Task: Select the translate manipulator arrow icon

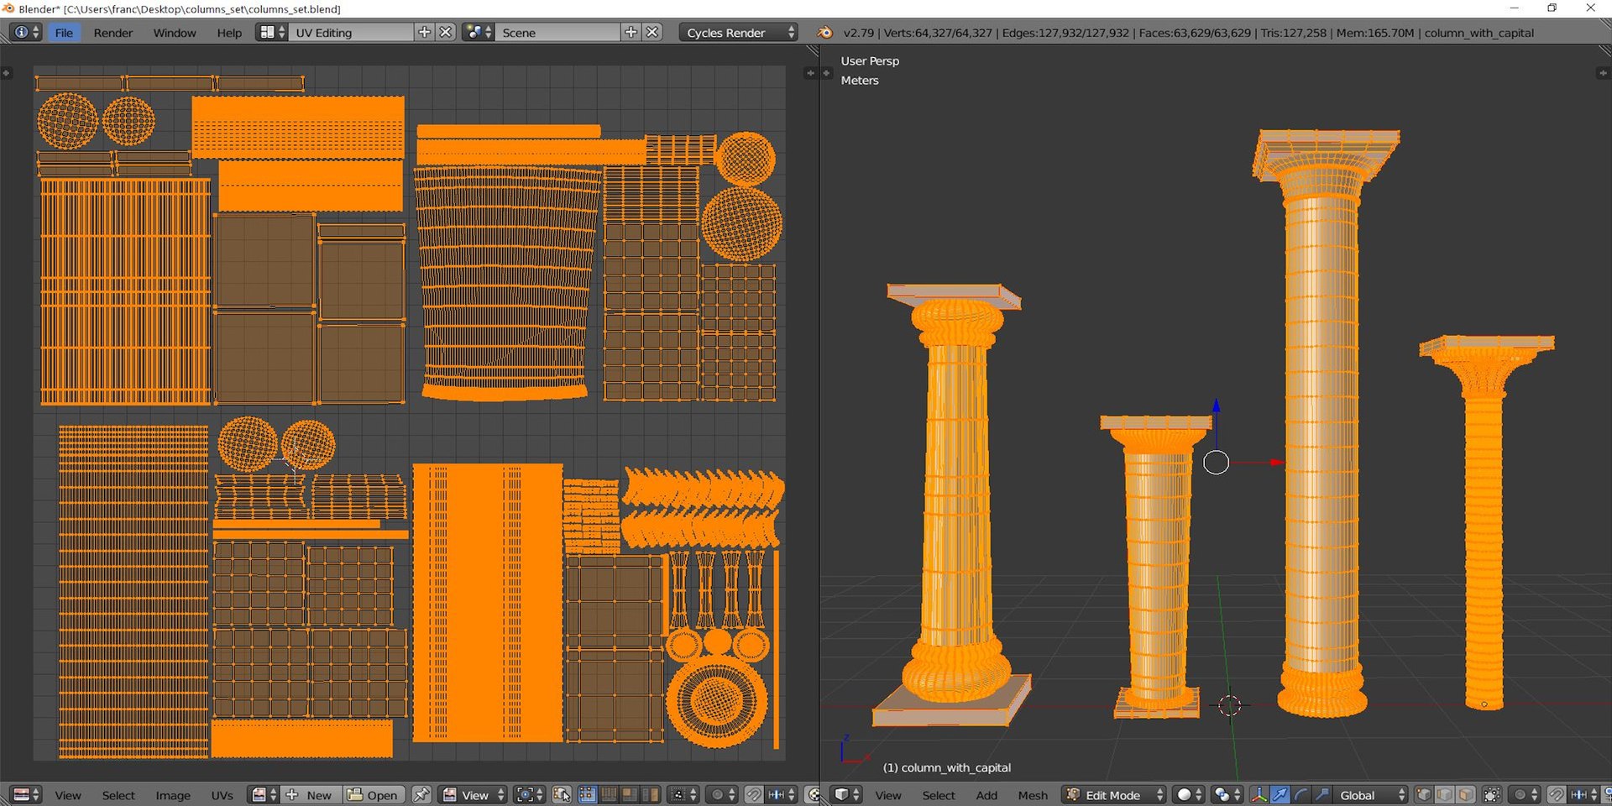Action: 1280,794
